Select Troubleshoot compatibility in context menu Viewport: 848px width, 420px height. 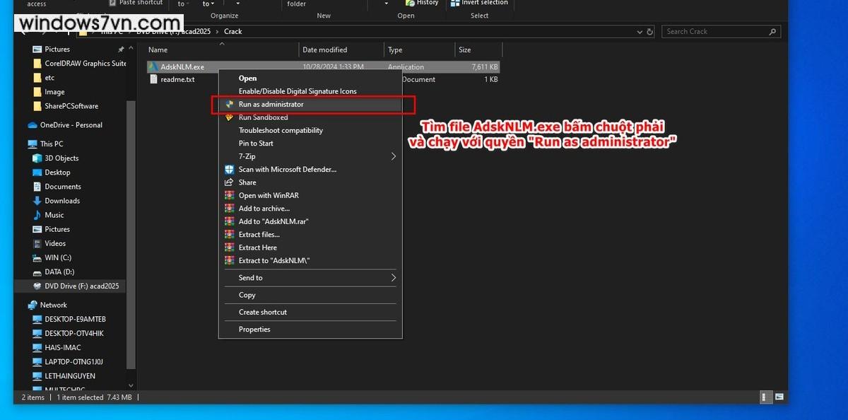click(x=281, y=131)
